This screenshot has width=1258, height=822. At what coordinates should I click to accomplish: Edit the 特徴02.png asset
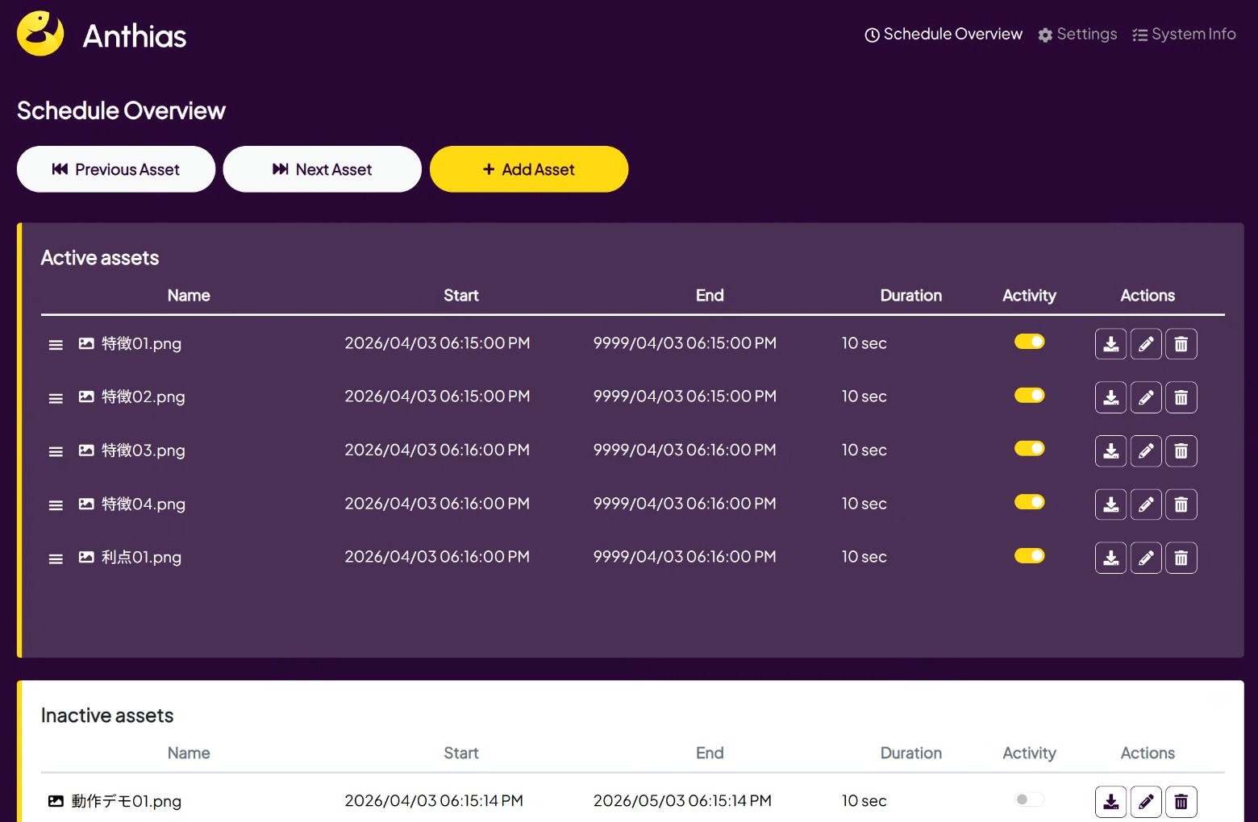(1146, 397)
